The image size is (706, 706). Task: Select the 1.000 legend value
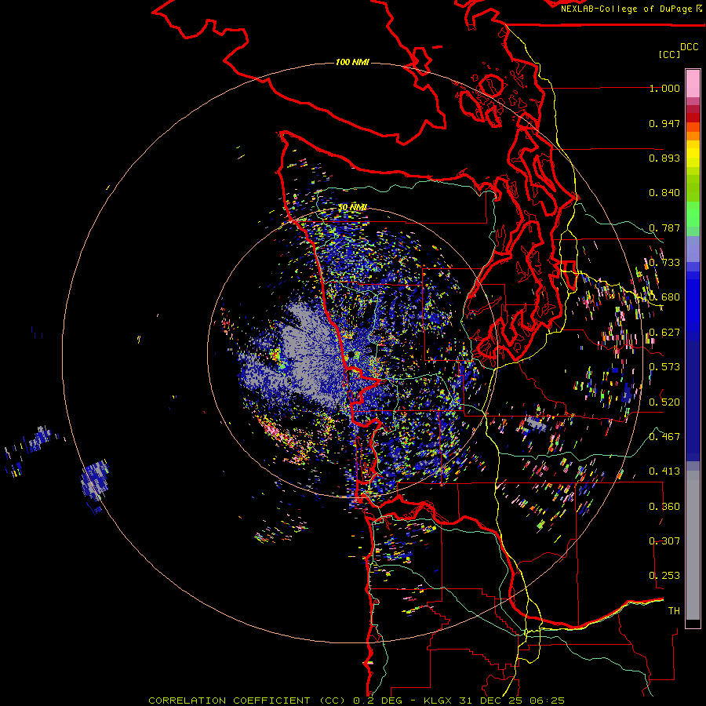(664, 88)
